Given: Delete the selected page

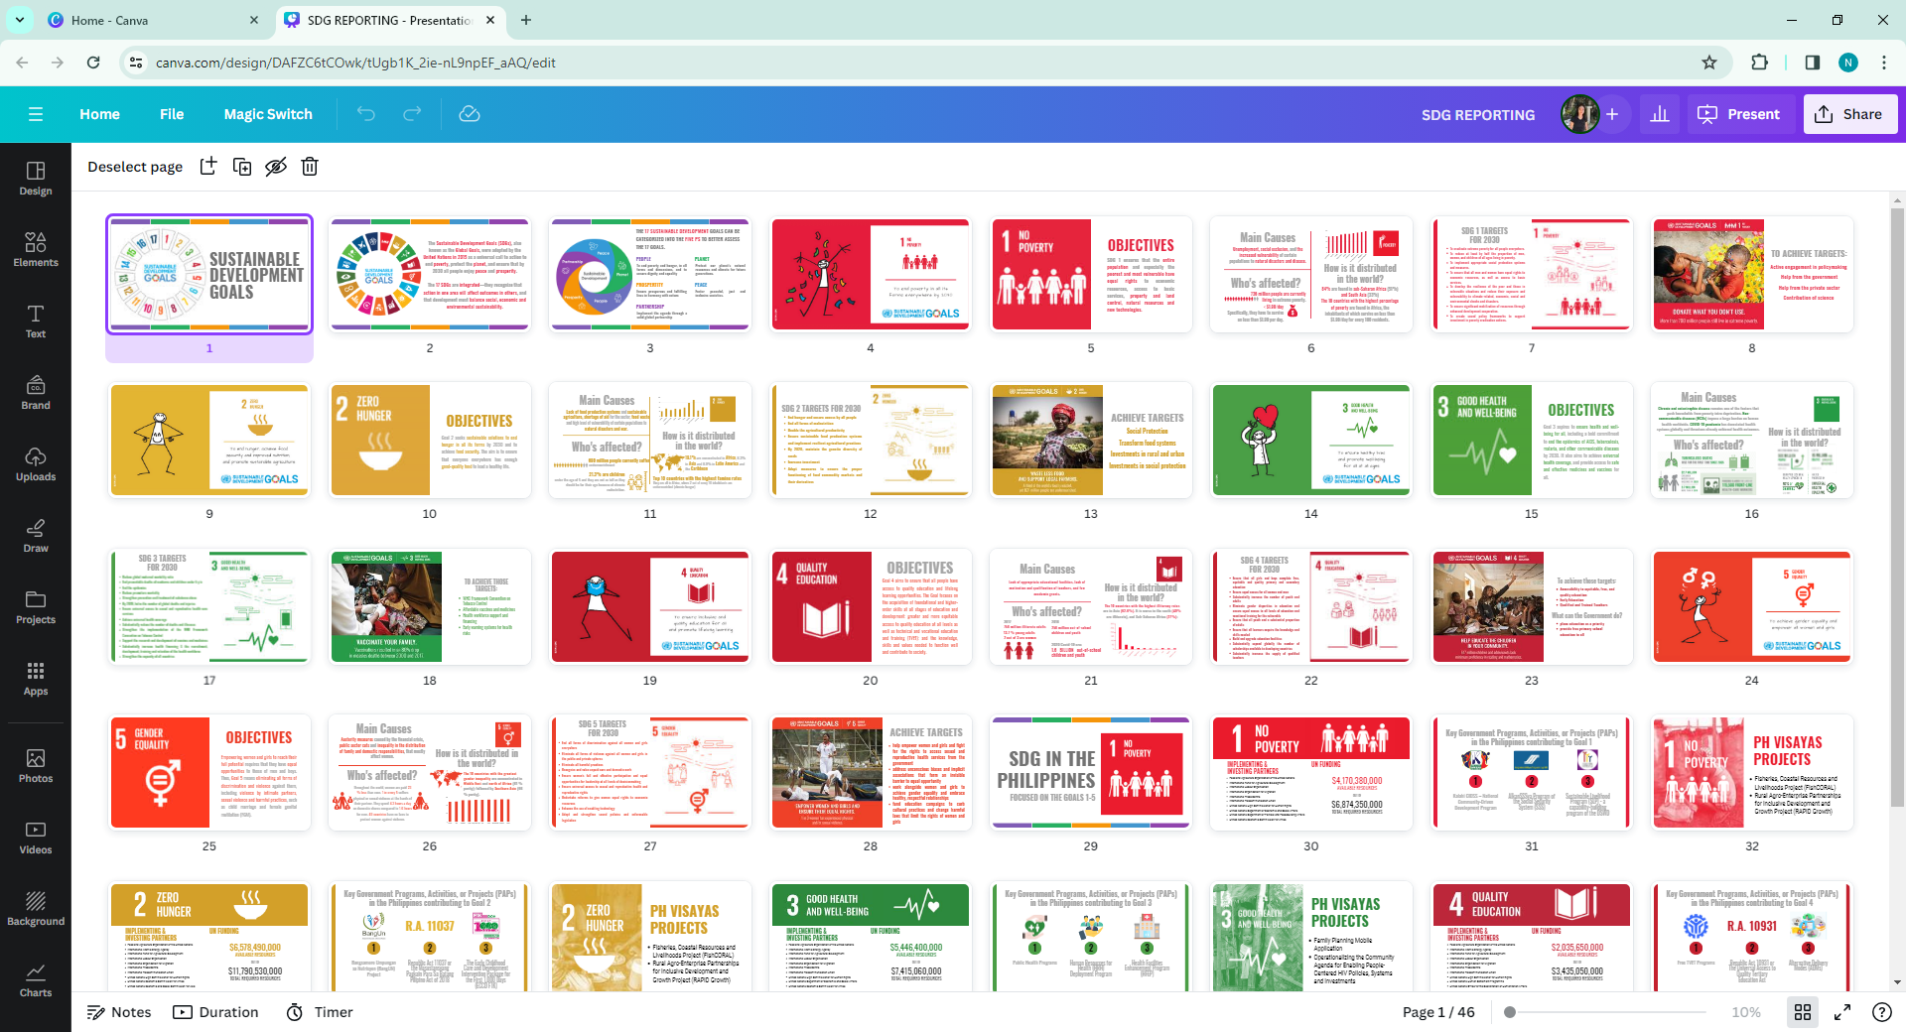Looking at the screenshot, I should (310, 167).
